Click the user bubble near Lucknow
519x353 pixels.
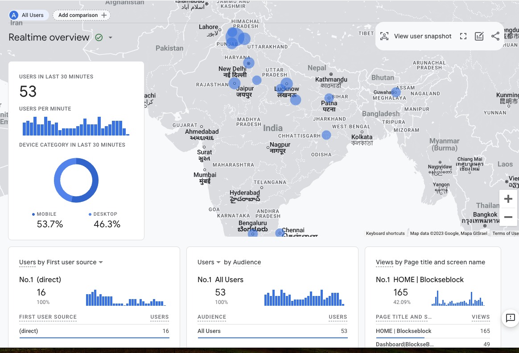[x=287, y=84]
